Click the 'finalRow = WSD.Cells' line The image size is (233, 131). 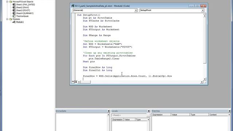[x=127, y=76]
